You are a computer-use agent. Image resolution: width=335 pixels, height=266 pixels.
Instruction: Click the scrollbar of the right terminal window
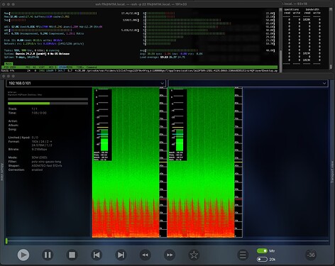coord(331,38)
